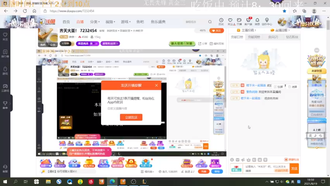Click the orange 关注 follow button
The width and height of the screenshot is (330, 186).
[217, 31]
